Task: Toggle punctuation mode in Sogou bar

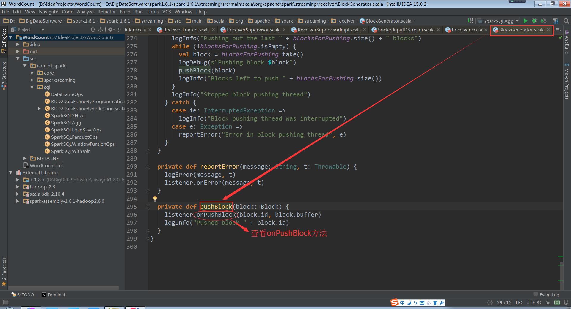Action: (x=415, y=303)
